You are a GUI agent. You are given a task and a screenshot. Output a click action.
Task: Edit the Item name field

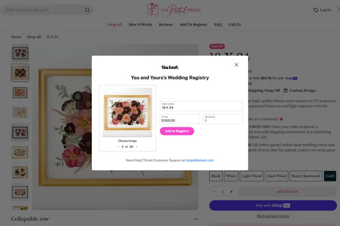click(x=201, y=106)
